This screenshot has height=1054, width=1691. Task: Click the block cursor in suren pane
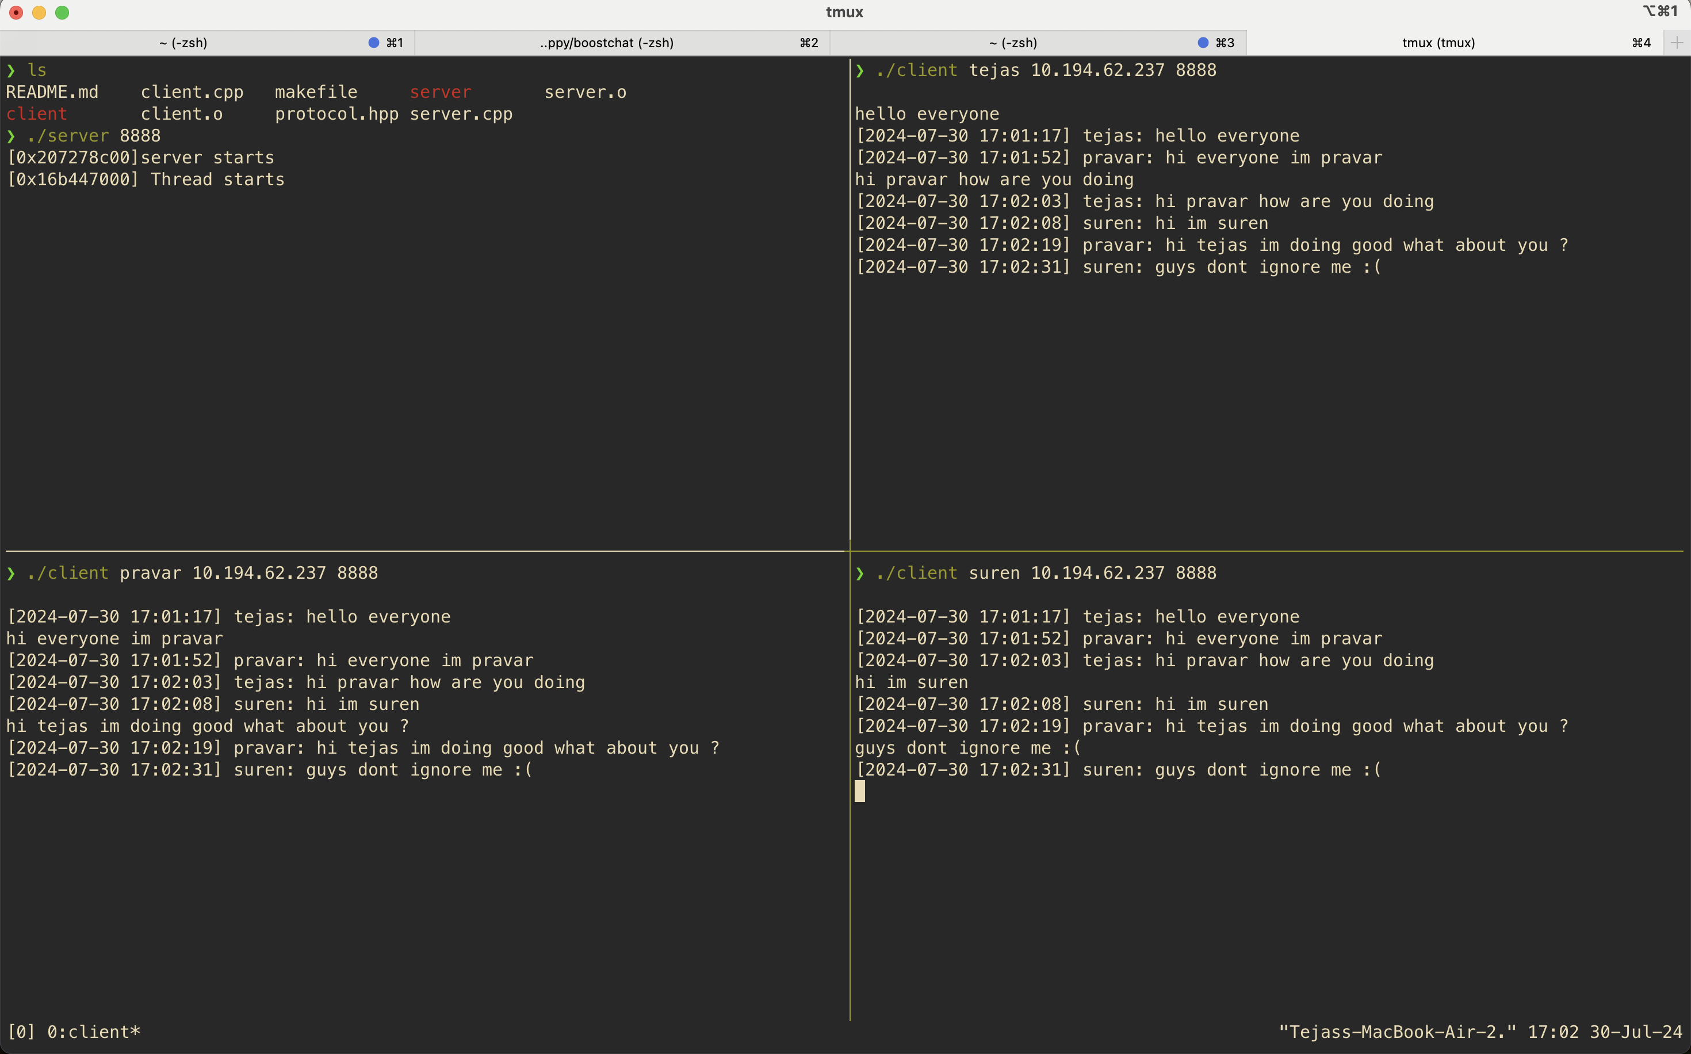pos(860,791)
